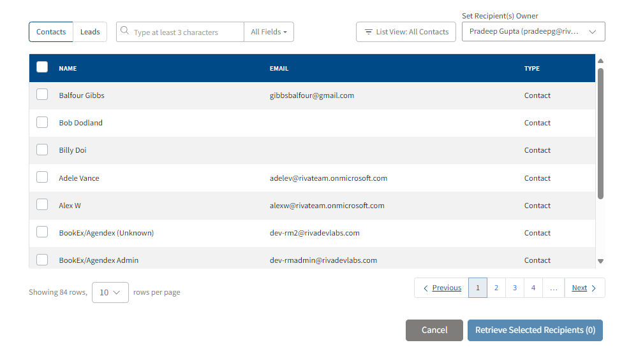Select the Adele Vance checkbox
The height and width of the screenshot is (352, 622).
pos(42,178)
